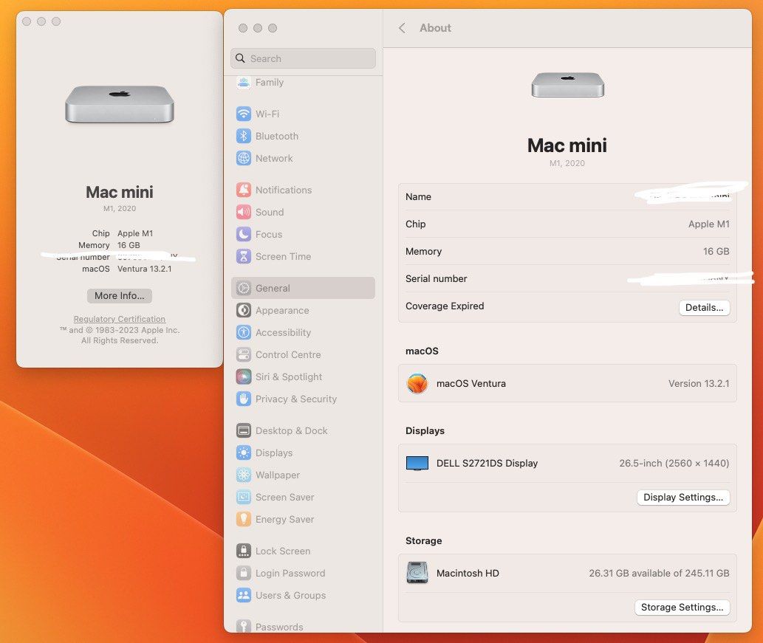
Task: Click the Energy Saver bulb icon
Action: tap(244, 519)
